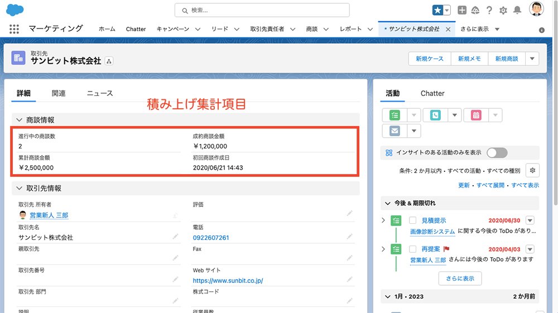558x313 pixels.
Task: Open the Help question mark icon
Action: pos(489,10)
